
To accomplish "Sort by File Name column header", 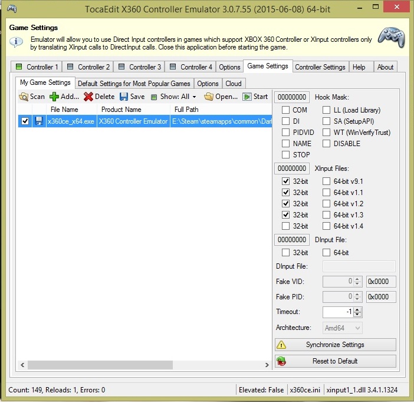I will coord(71,110).
